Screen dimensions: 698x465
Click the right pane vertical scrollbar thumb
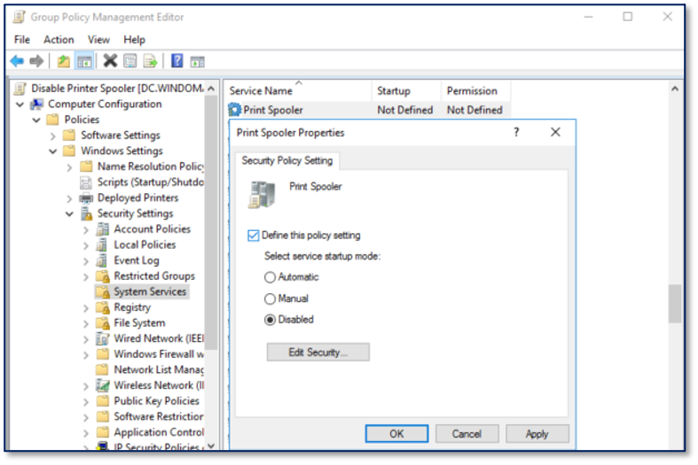tap(675, 303)
